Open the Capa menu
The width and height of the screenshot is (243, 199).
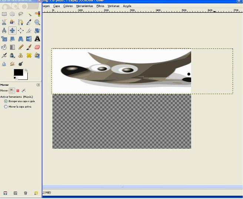(56, 6)
